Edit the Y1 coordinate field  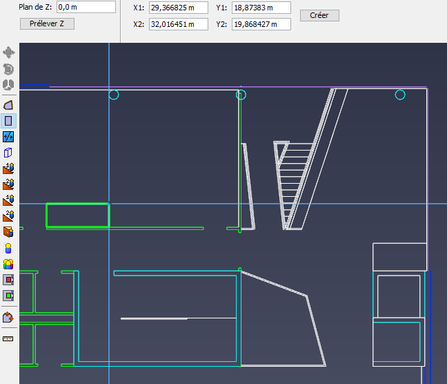pos(261,8)
